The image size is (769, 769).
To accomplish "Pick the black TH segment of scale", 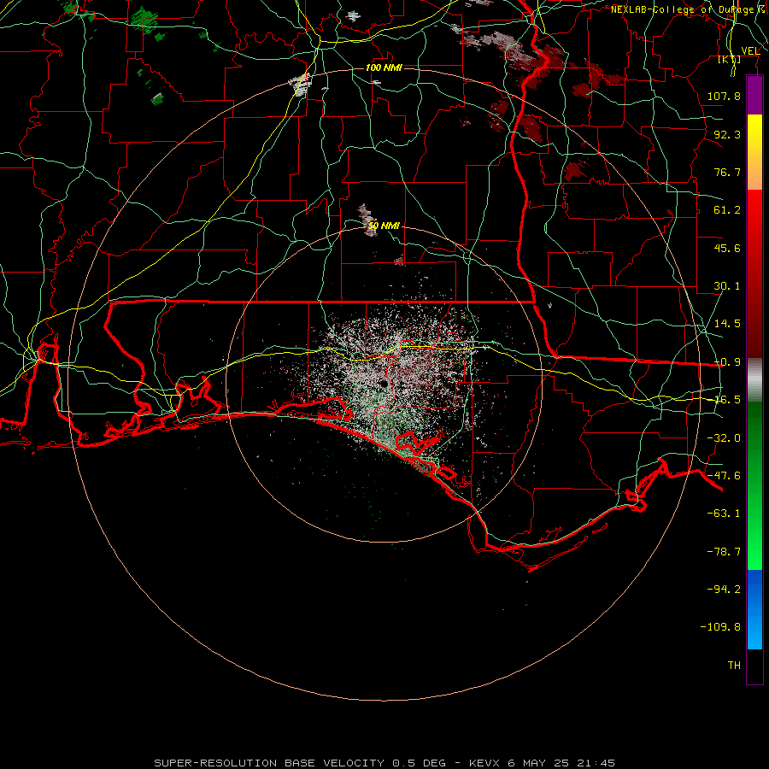I will (x=754, y=666).
